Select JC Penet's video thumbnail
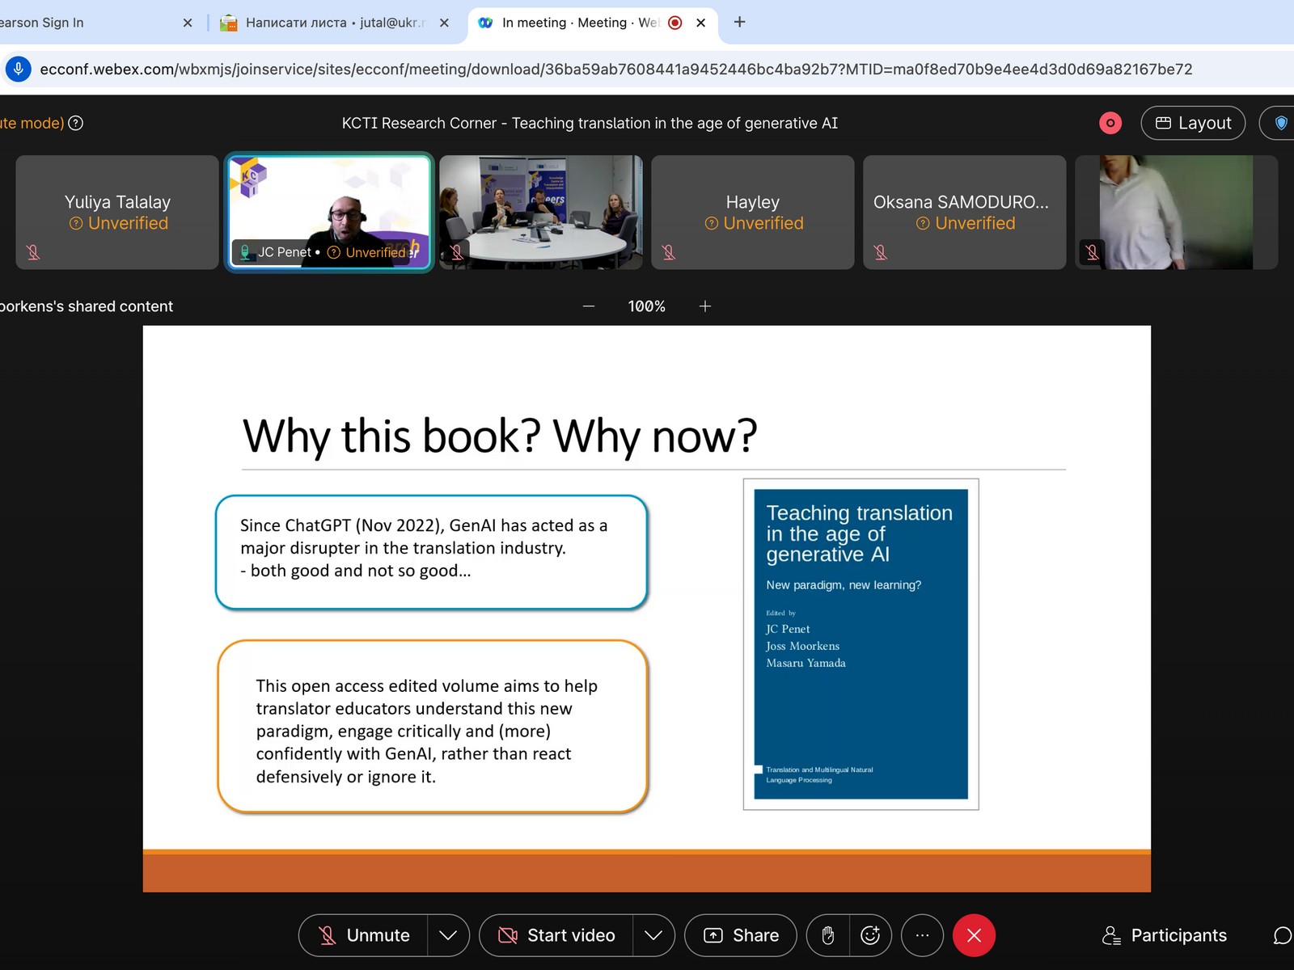 pyautogui.click(x=329, y=212)
